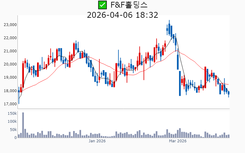Click the long blue candle falling to 17,600
The height and width of the screenshot is (153, 245).
pyautogui.click(x=180, y=83)
